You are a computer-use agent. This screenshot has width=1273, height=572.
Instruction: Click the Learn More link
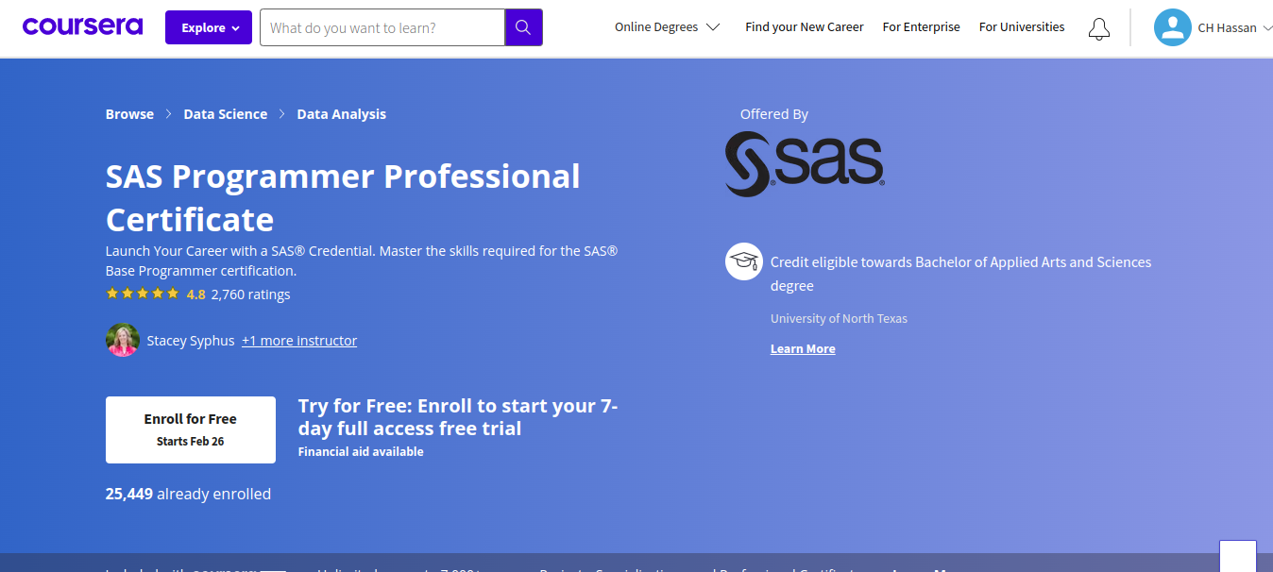point(803,348)
